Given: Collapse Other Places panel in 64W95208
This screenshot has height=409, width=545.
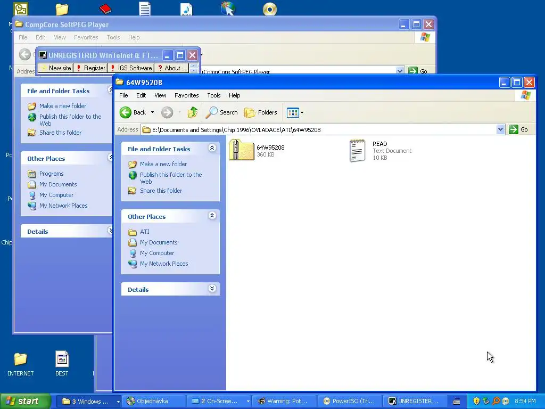Looking at the screenshot, I should (x=212, y=216).
